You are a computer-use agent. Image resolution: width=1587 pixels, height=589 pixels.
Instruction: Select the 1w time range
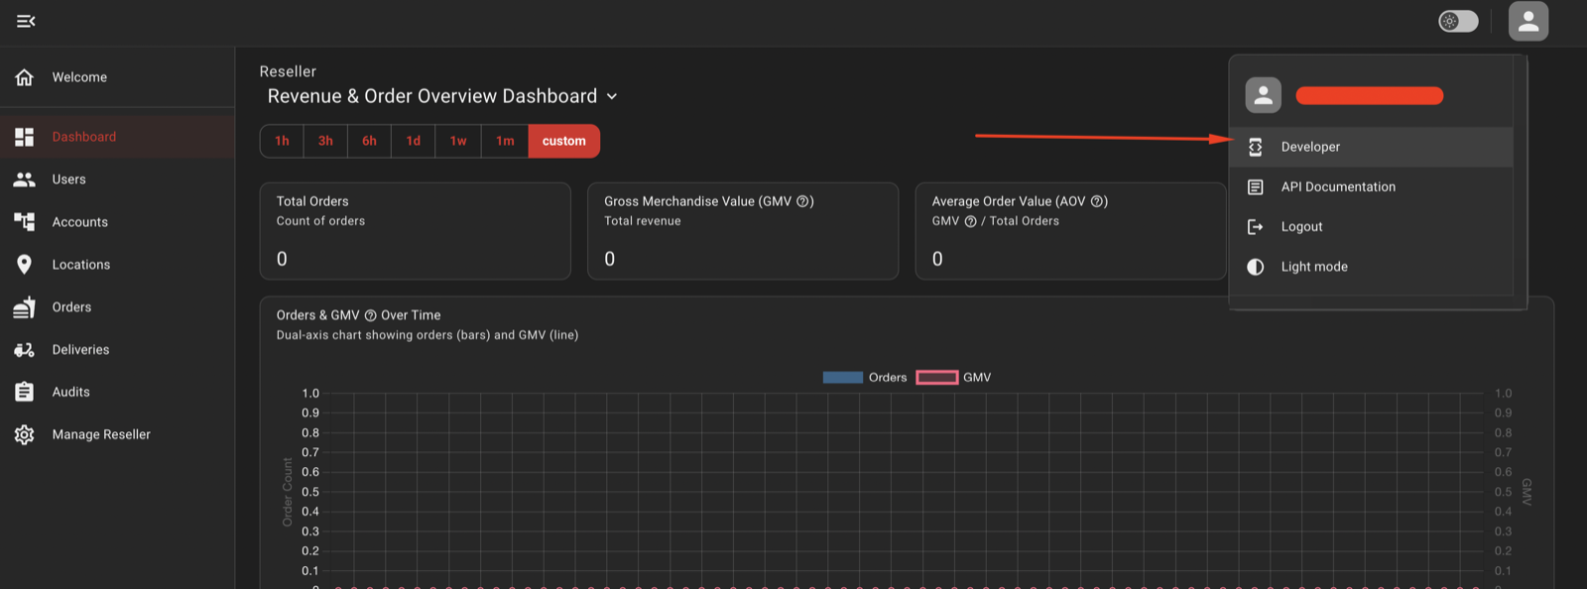coord(458,141)
